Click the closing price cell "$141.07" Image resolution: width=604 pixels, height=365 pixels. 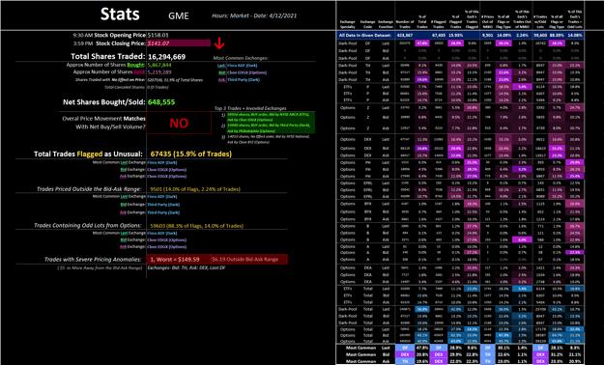point(179,43)
